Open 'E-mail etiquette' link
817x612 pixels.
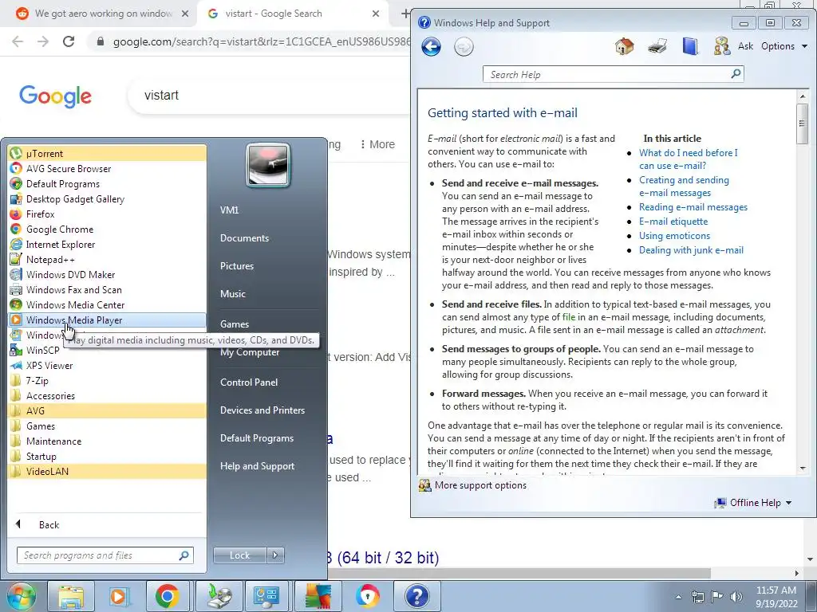coord(673,222)
